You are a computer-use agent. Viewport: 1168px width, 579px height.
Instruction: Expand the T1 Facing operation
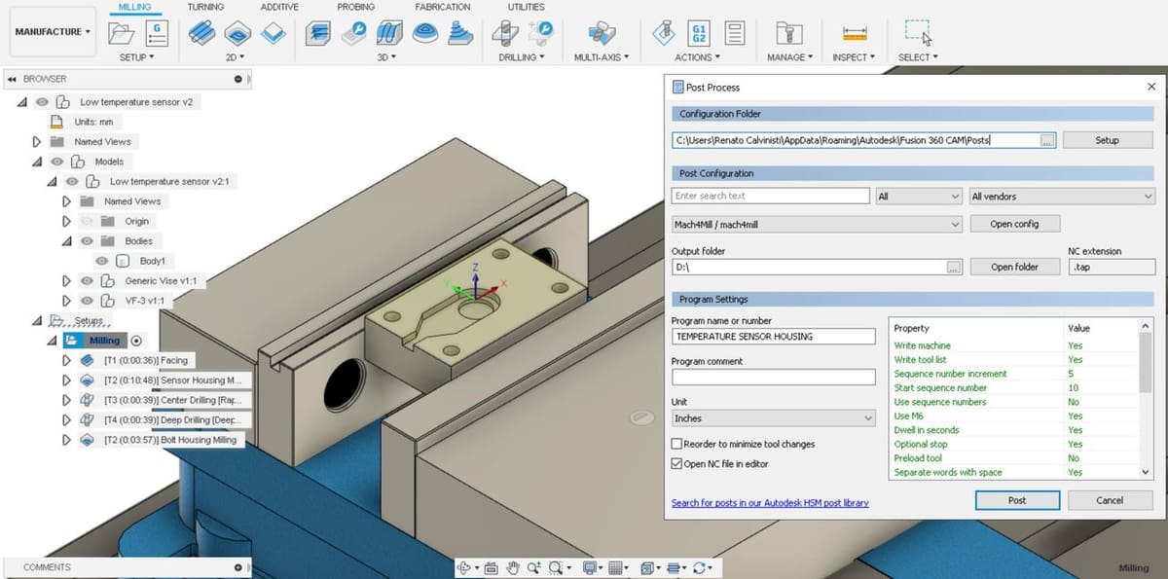pos(67,360)
